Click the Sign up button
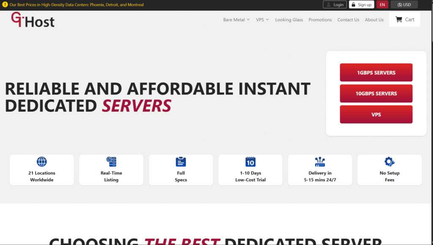 [361, 5]
